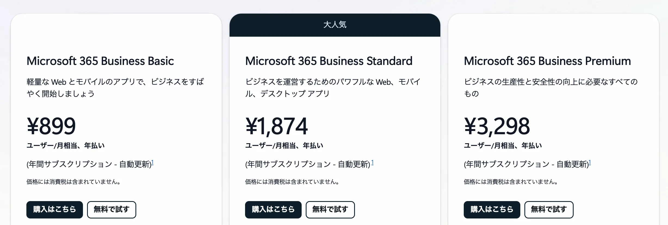Click 購入はこちら for Microsoft 365 Business Basic
Viewport: 668px width, 225px height.
click(x=54, y=210)
